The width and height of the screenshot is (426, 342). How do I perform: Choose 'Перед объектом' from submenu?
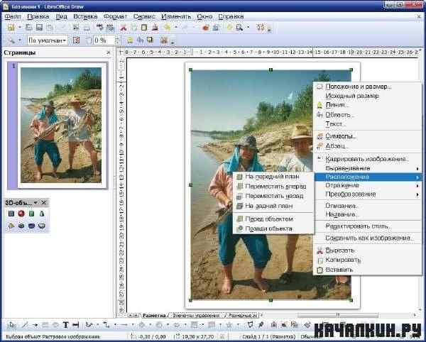point(273,219)
